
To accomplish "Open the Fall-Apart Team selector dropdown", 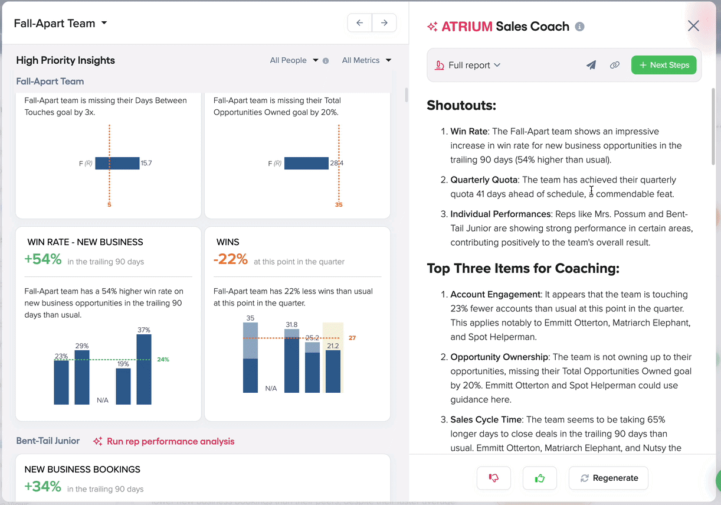I will point(61,24).
